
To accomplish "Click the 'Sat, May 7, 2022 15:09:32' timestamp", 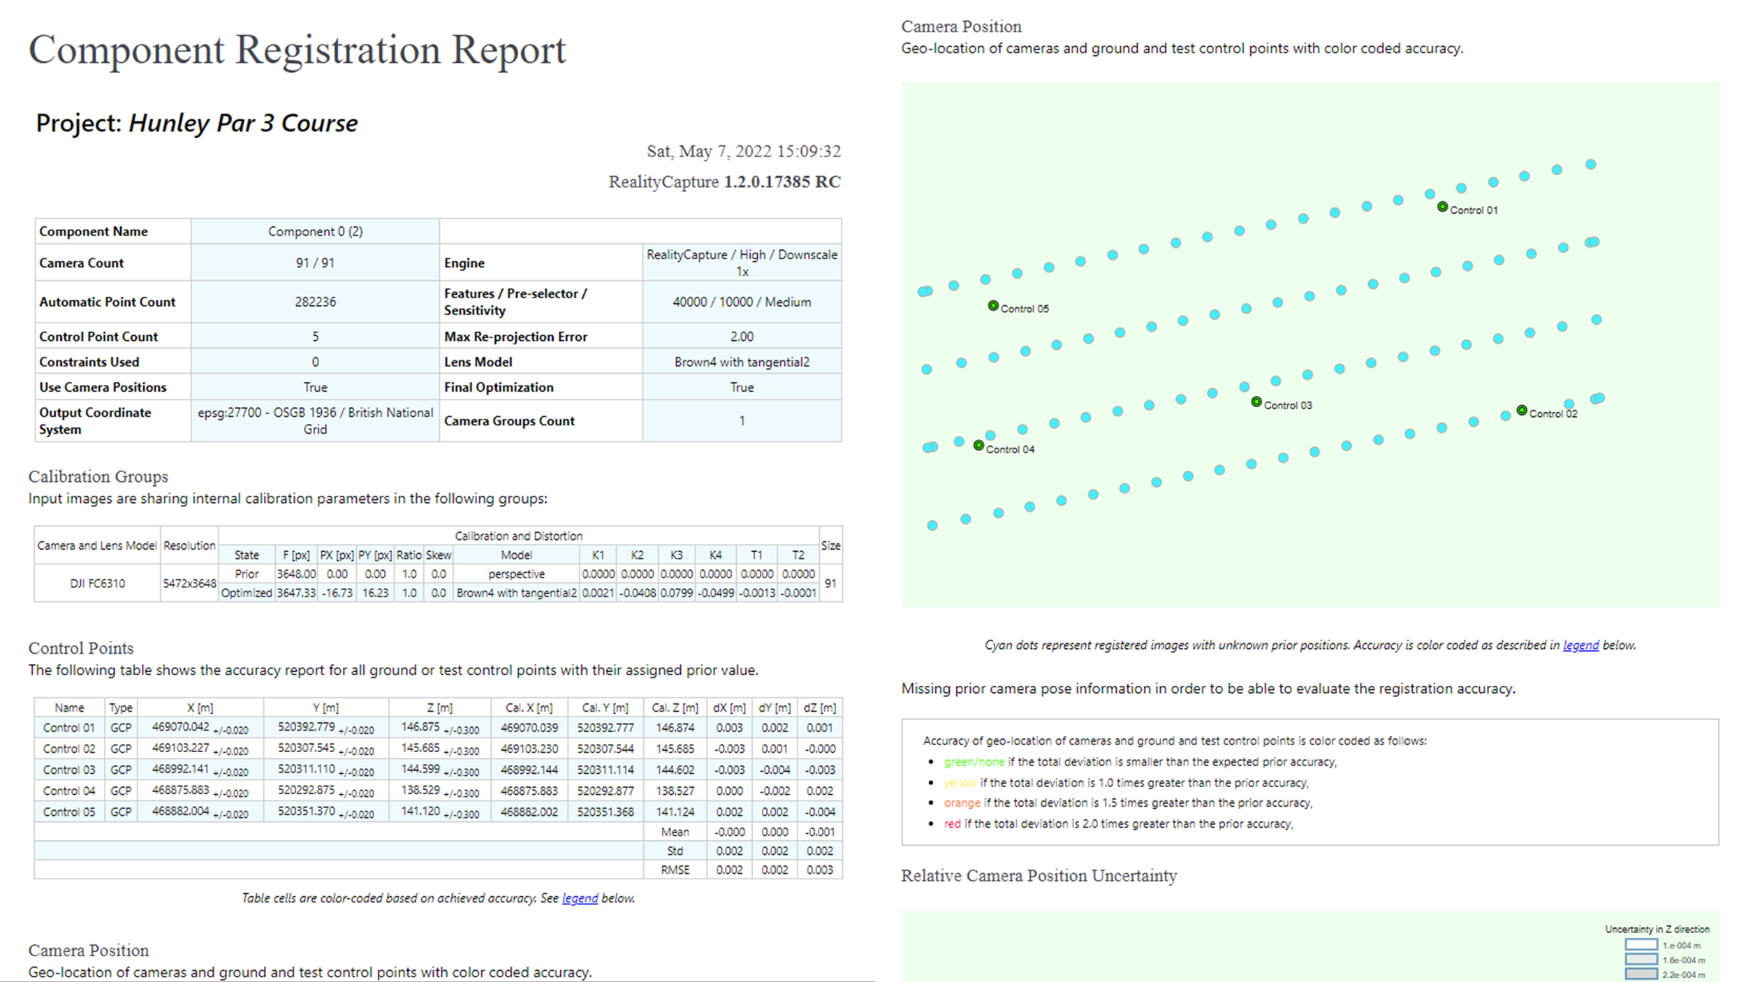I will 744,152.
